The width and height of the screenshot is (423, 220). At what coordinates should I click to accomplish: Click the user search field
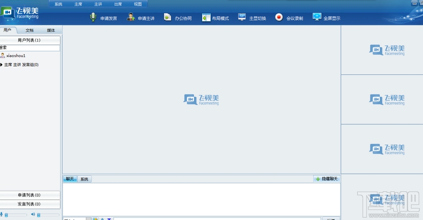click(30, 48)
